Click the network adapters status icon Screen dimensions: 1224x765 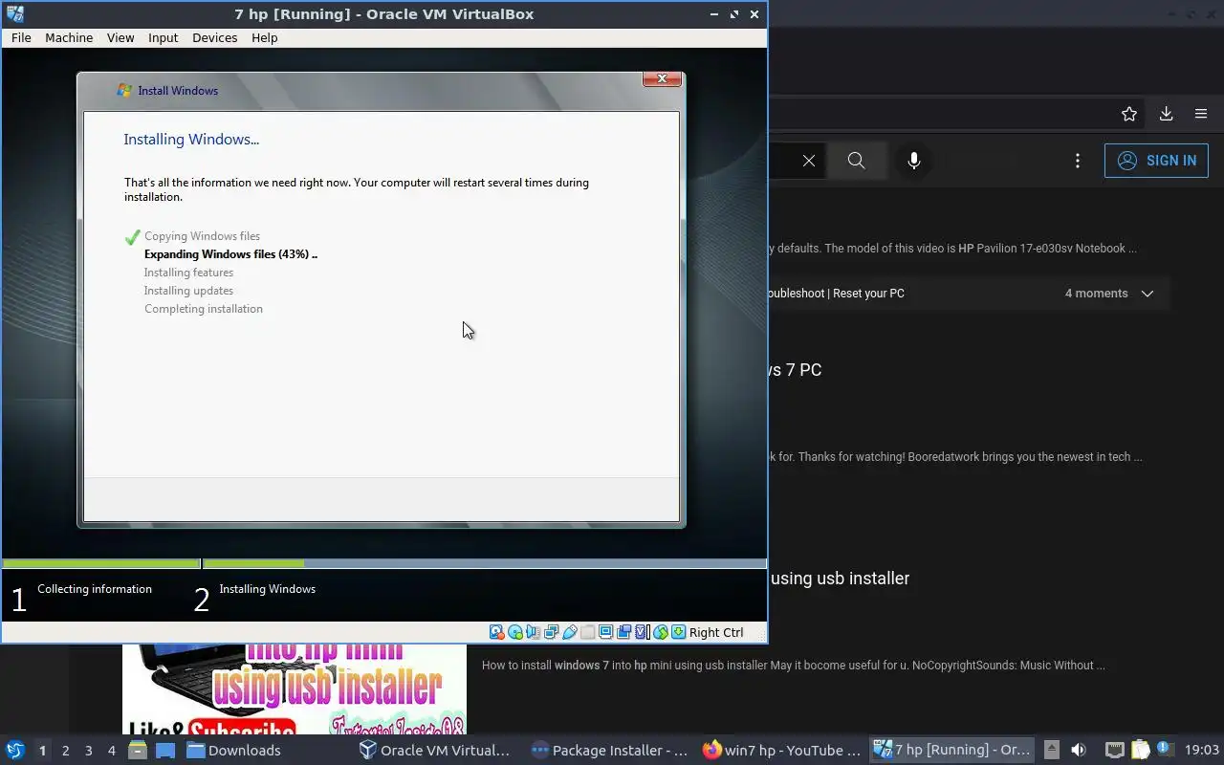pos(552,632)
